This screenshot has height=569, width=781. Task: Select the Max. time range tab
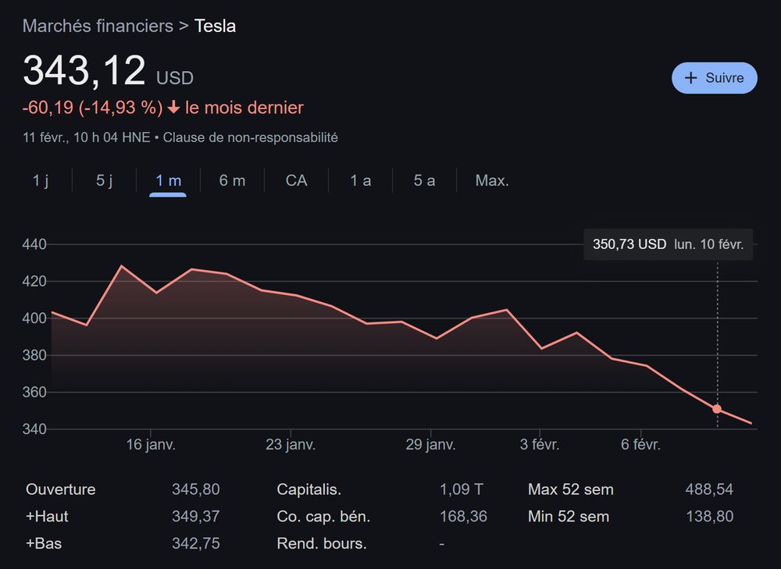point(492,180)
